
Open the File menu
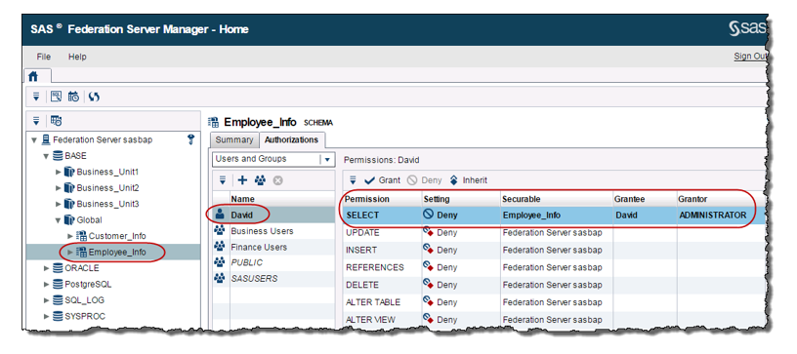click(43, 57)
